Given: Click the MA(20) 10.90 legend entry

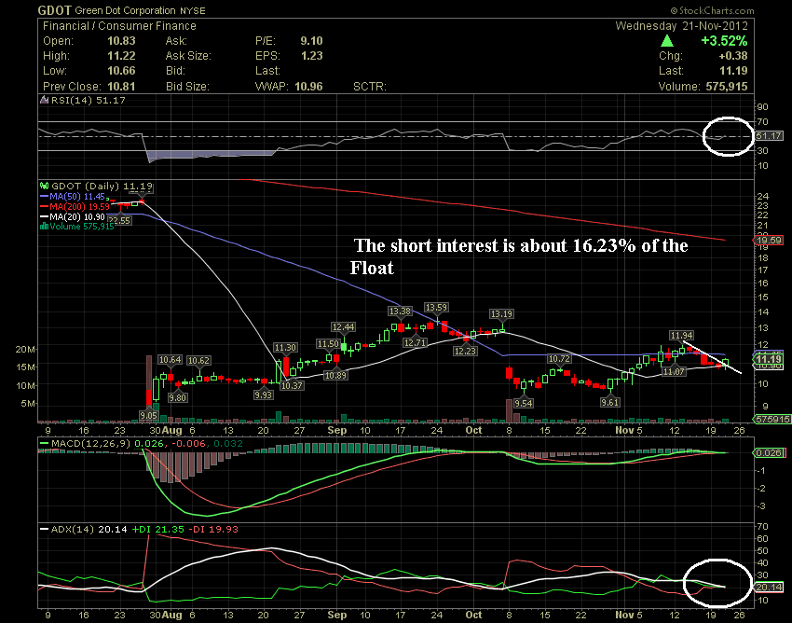Looking at the screenshot, I should (x=73, y=217).
